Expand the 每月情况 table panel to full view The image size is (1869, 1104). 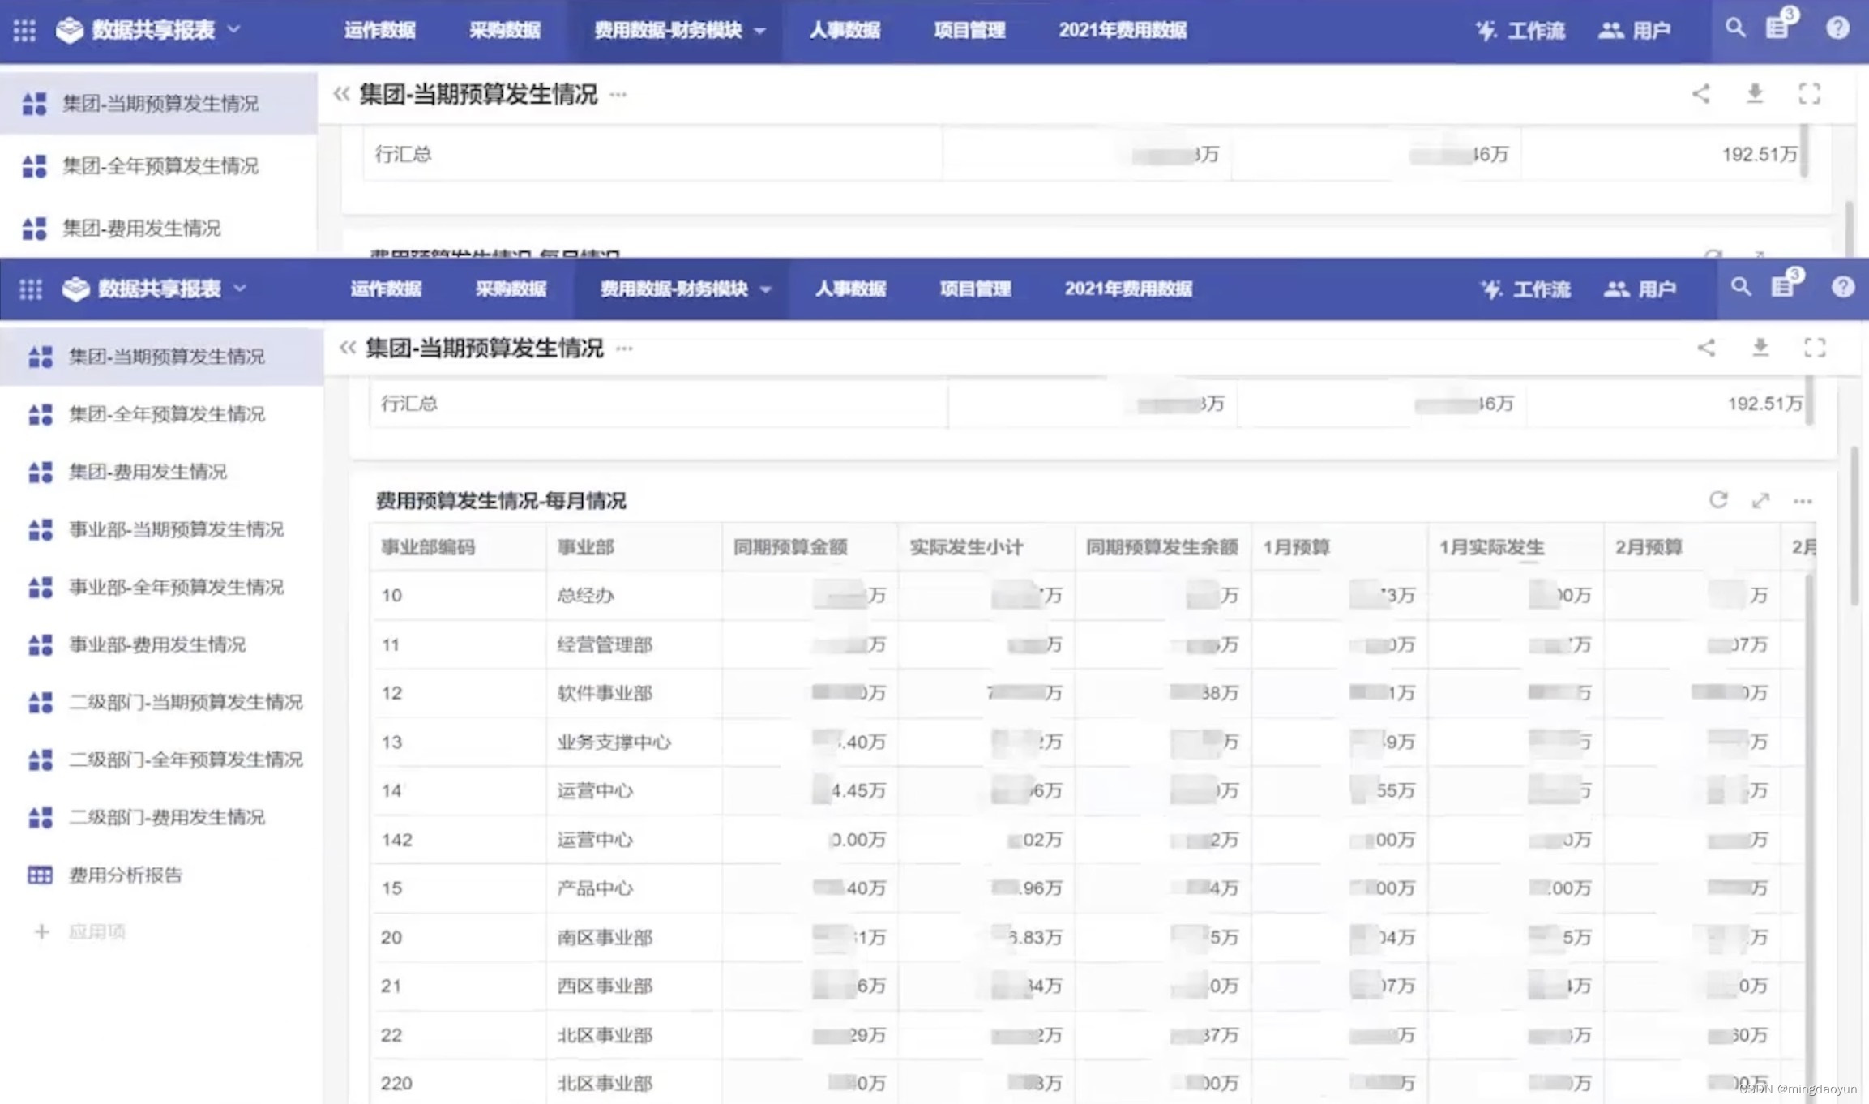click(1760, 500)
